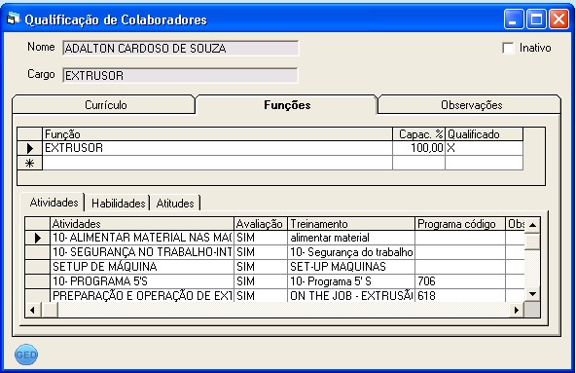
Task: Click the 618 program code cell
Action: click(460, 295)
